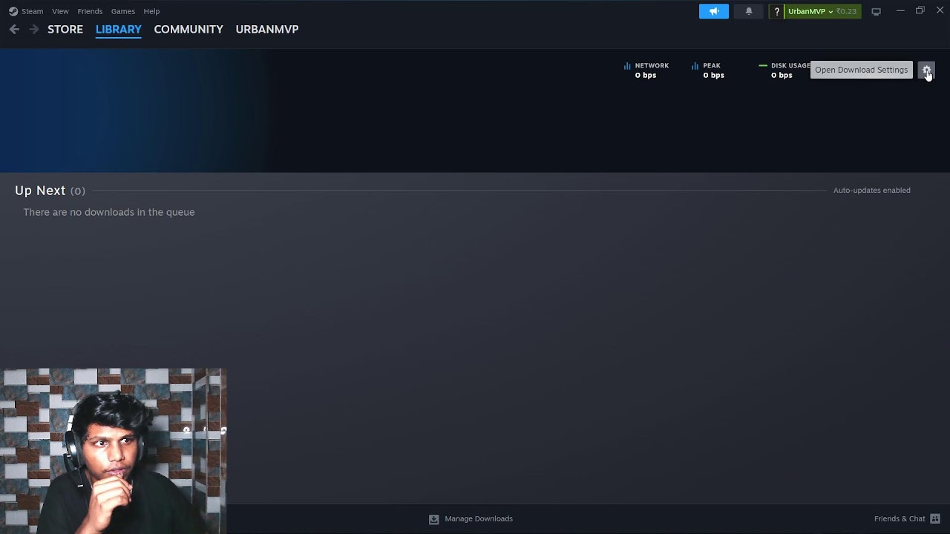
Task: Open the notifications bell
Action: coord(749,11)
